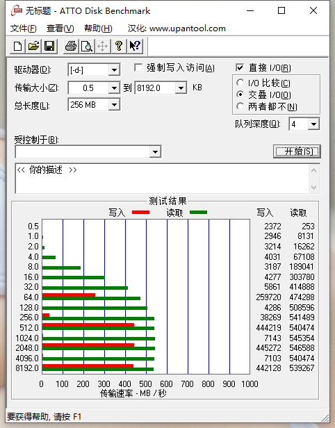Click the ATTO app icon in title bar
This screenshot has width=335, height=428.
(17, 11)
